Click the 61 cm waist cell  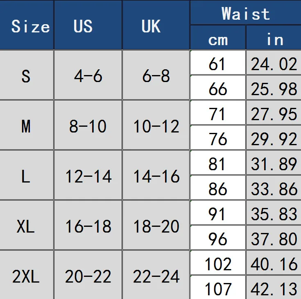coord(218,64)
